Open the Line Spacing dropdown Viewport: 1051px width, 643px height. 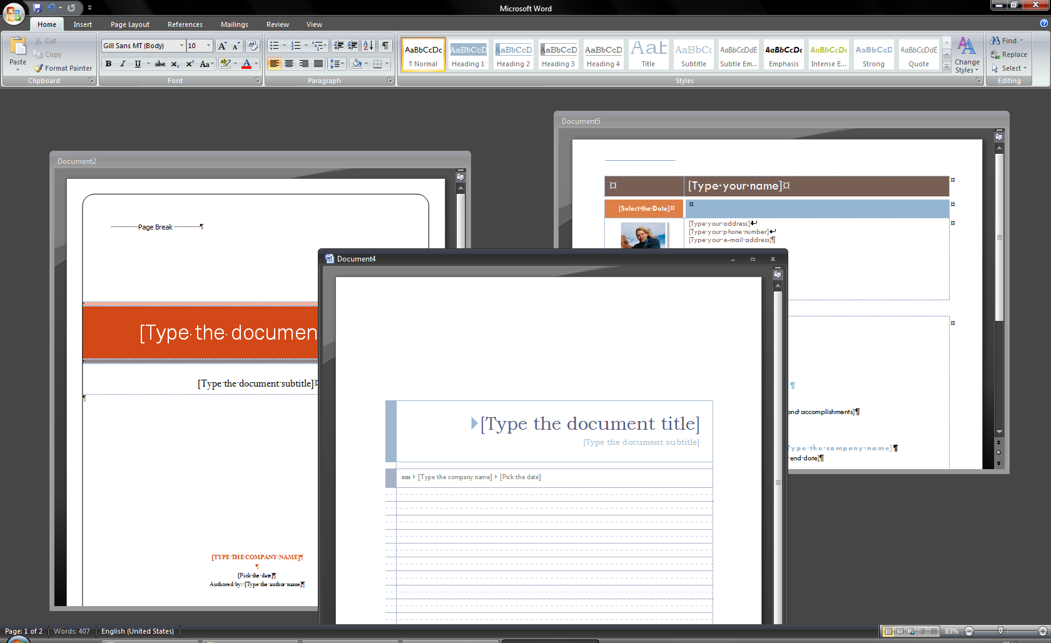pos(337,64)
